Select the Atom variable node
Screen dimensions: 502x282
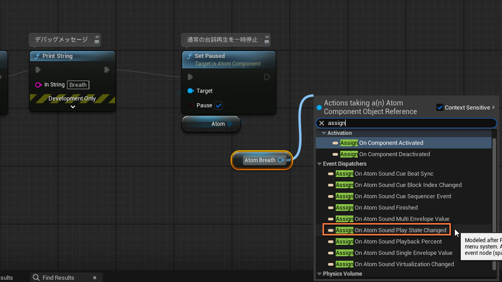[x=211, y=124]
